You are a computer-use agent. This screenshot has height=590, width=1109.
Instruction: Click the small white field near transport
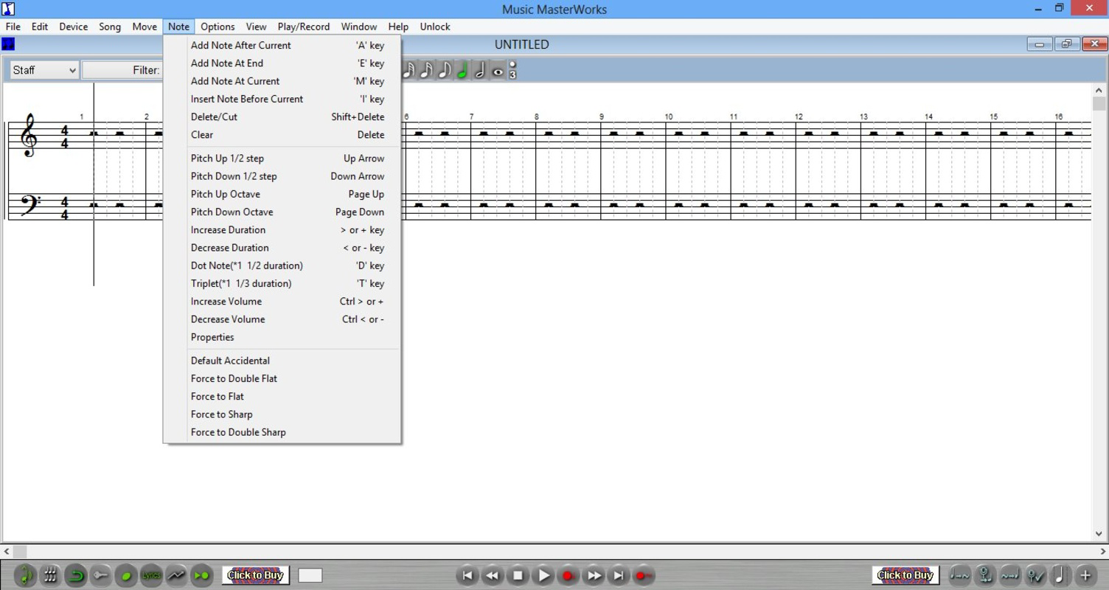pos(310,575)
